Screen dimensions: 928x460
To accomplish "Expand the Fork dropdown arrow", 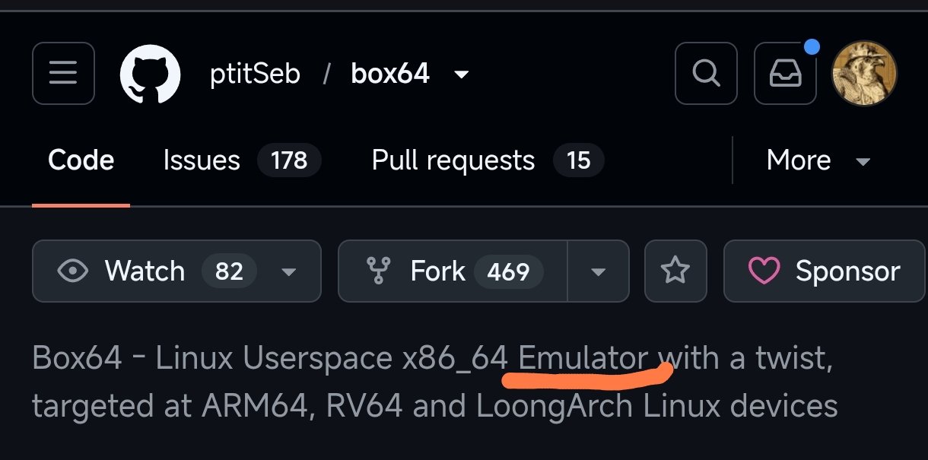I will click(598, 271).
